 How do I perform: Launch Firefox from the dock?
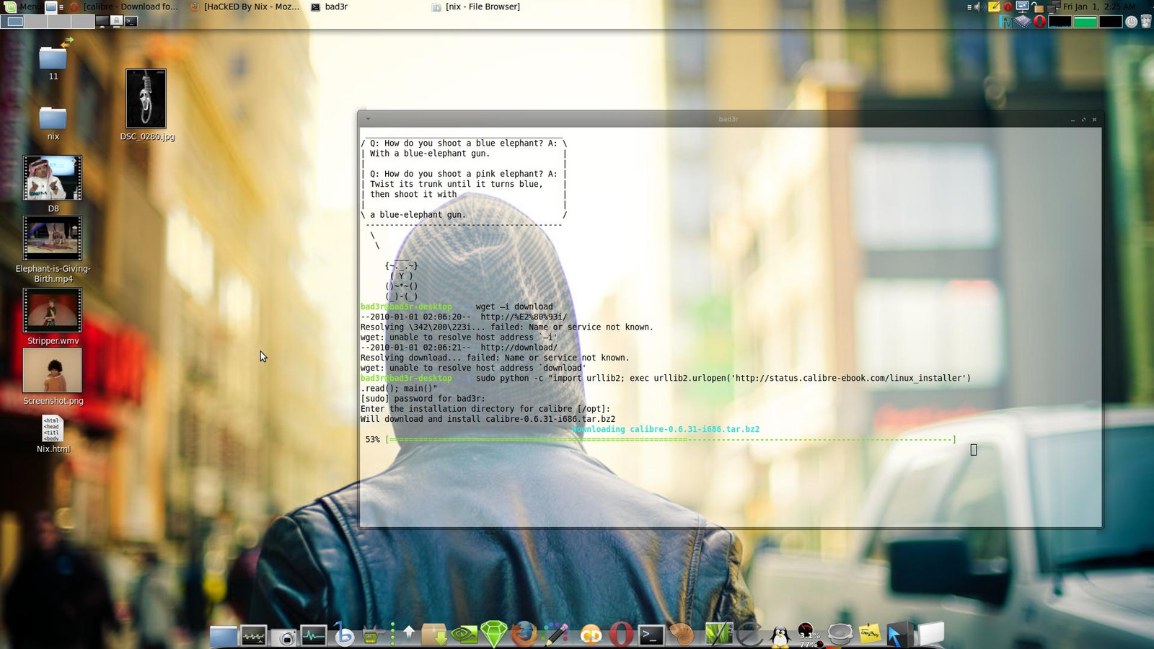click(x=524, y=635)
